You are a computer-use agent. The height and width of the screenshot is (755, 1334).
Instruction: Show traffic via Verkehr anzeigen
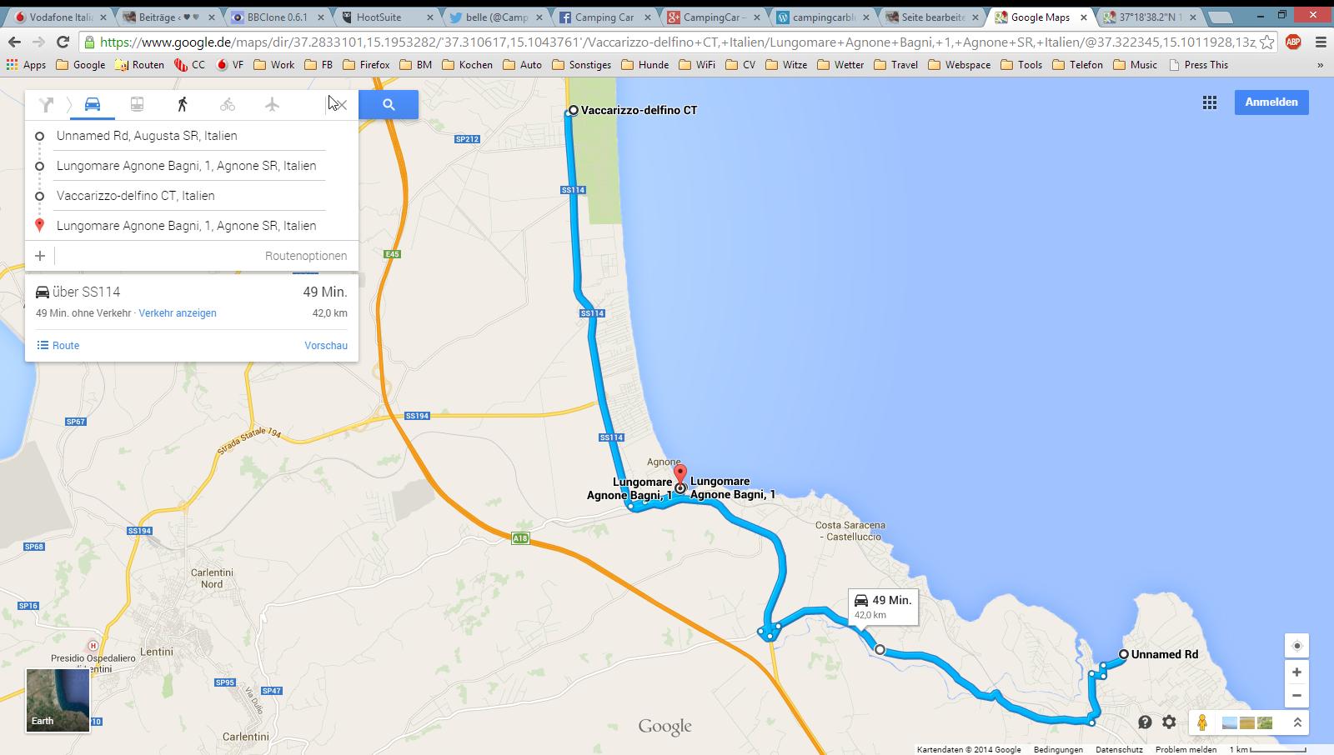[x=178, y=313]
